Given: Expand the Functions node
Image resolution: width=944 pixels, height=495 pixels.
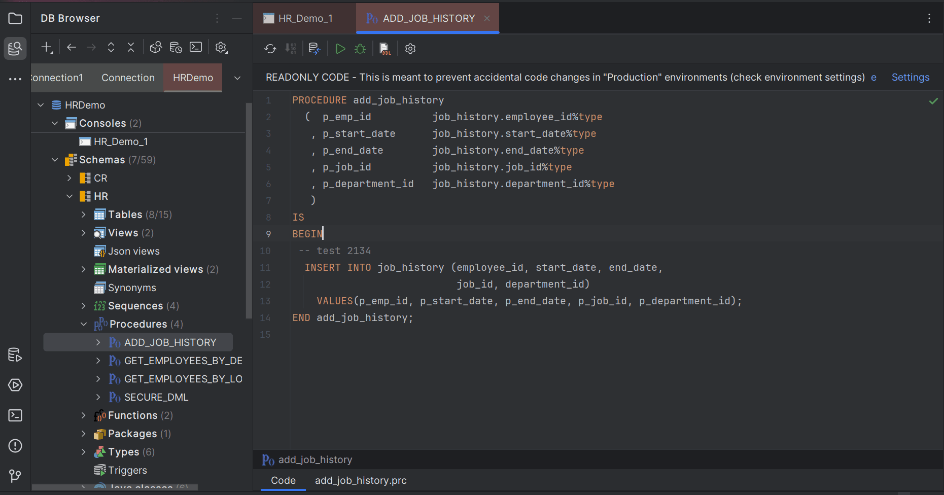Looking at the screenshot, I should click(84, 415).
